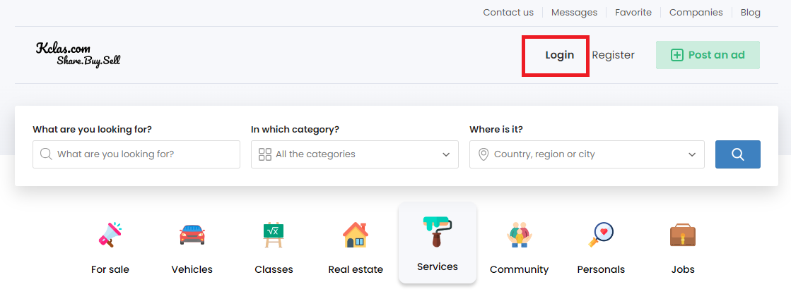The image size is (791, 294).
Task: Click the Kclas.com Share.Buy.Sell logo
Action: (78, 55)
